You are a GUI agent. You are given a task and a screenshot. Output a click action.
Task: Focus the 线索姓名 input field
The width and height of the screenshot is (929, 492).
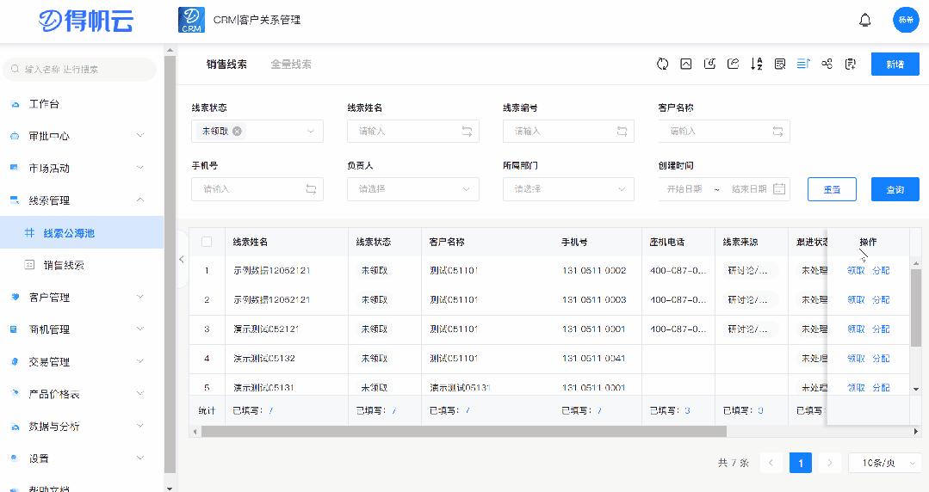(413, 132)
